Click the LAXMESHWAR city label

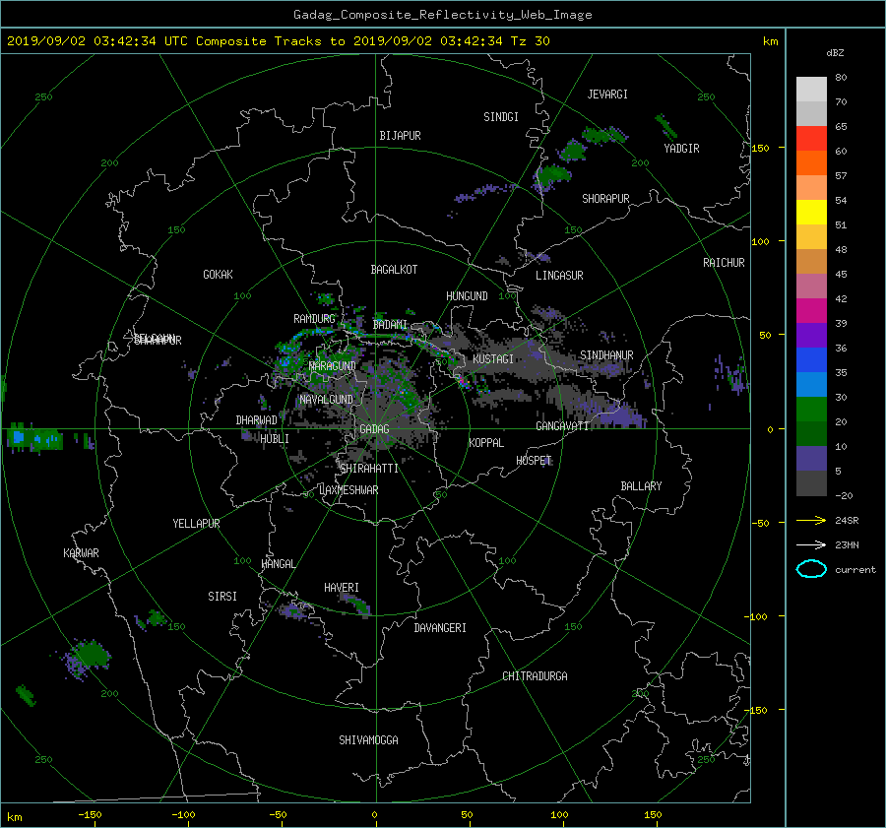point(348,490)
